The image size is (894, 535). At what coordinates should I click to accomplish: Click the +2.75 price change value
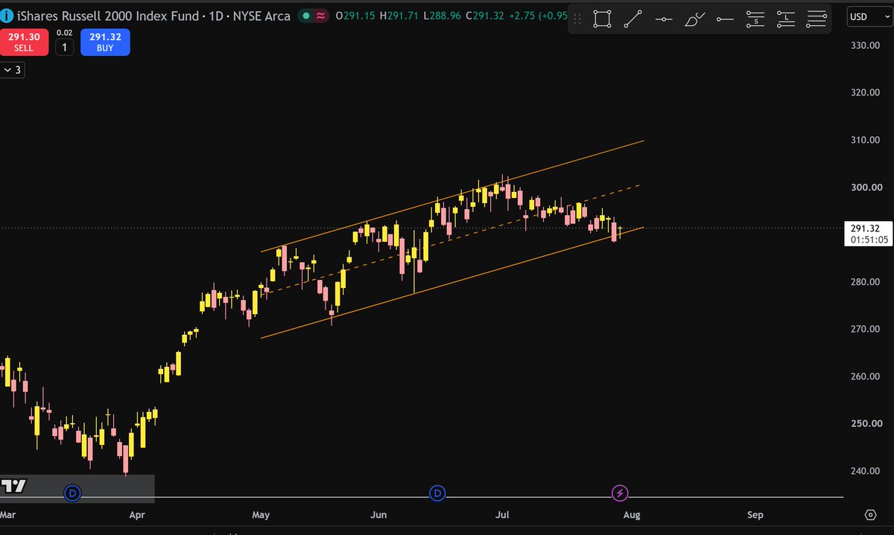(524, 16)
